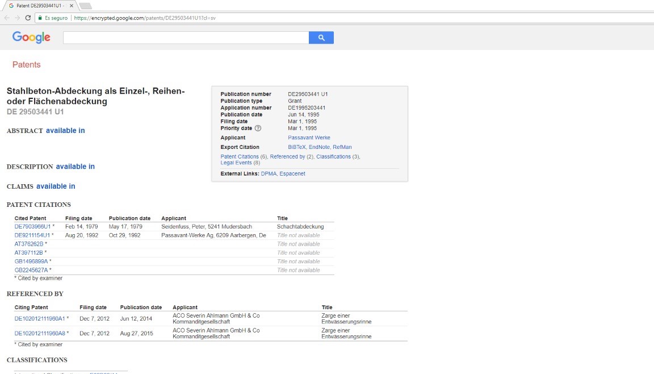Click the 'Citing Patent' column header
The width and height of the screenshot is (654, 374).
31,307
